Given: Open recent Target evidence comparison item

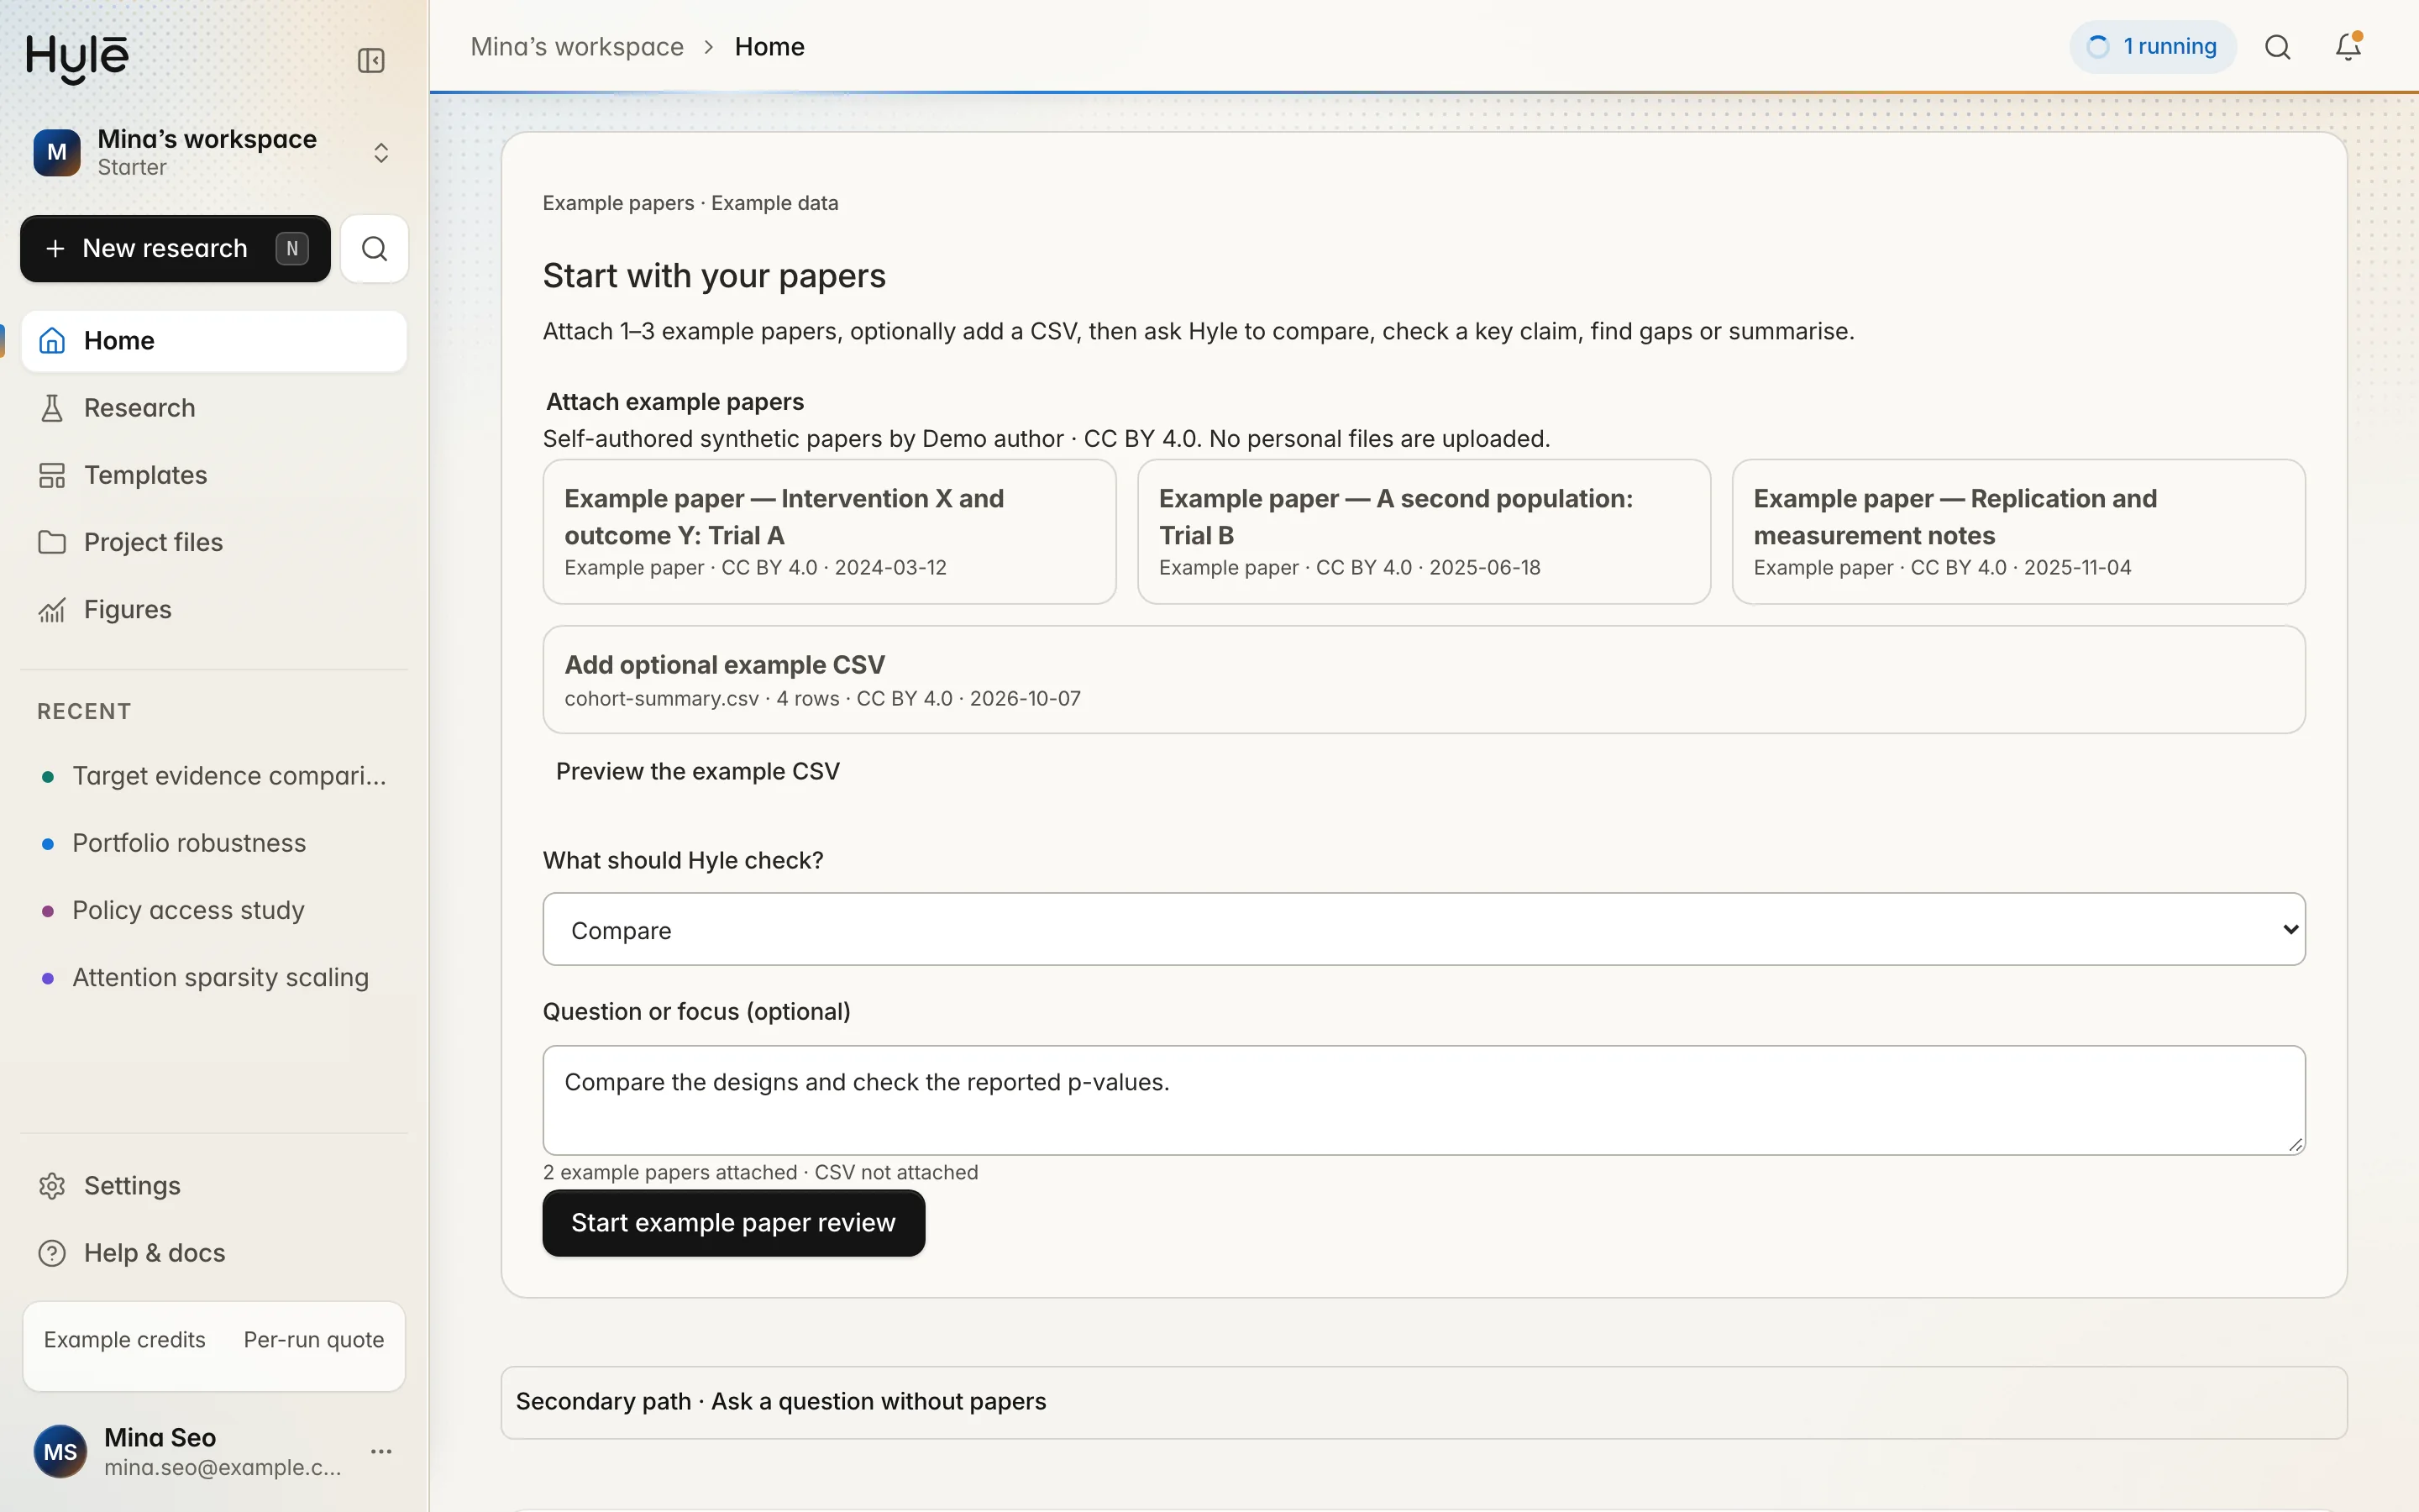Looking at the screenshot, I should 214,776.
